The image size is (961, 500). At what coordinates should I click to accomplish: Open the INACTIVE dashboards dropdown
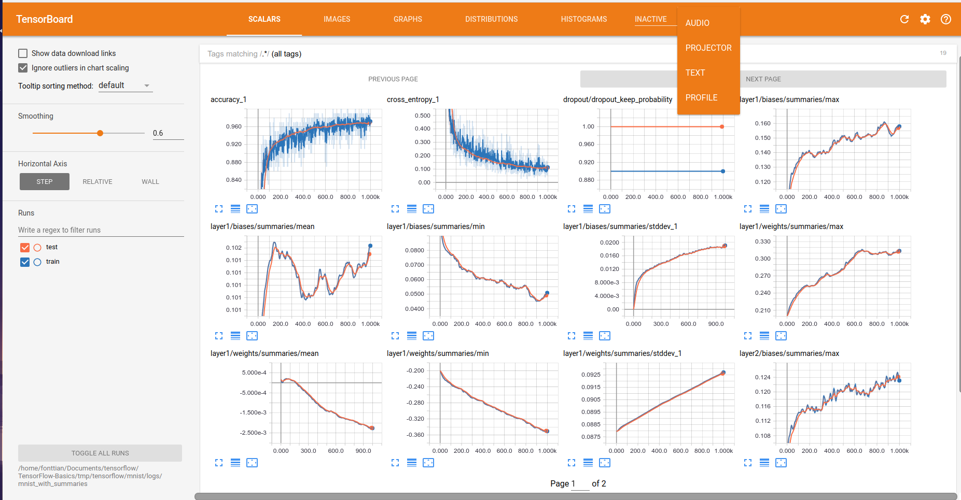tap(651, 19)
